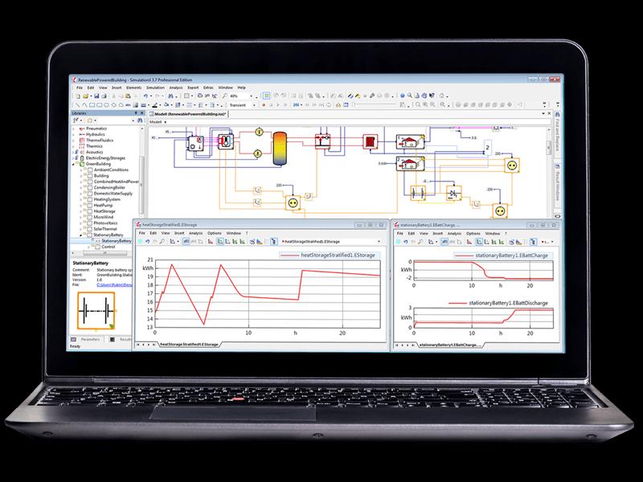Click the Find binoculars icon in the main toolbar
This screenshot has height=482, width=643.
[170, 96]
